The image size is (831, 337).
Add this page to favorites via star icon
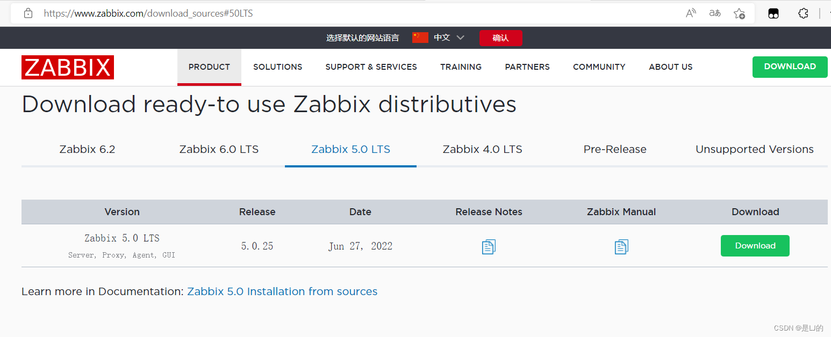(x=739, y=13)
